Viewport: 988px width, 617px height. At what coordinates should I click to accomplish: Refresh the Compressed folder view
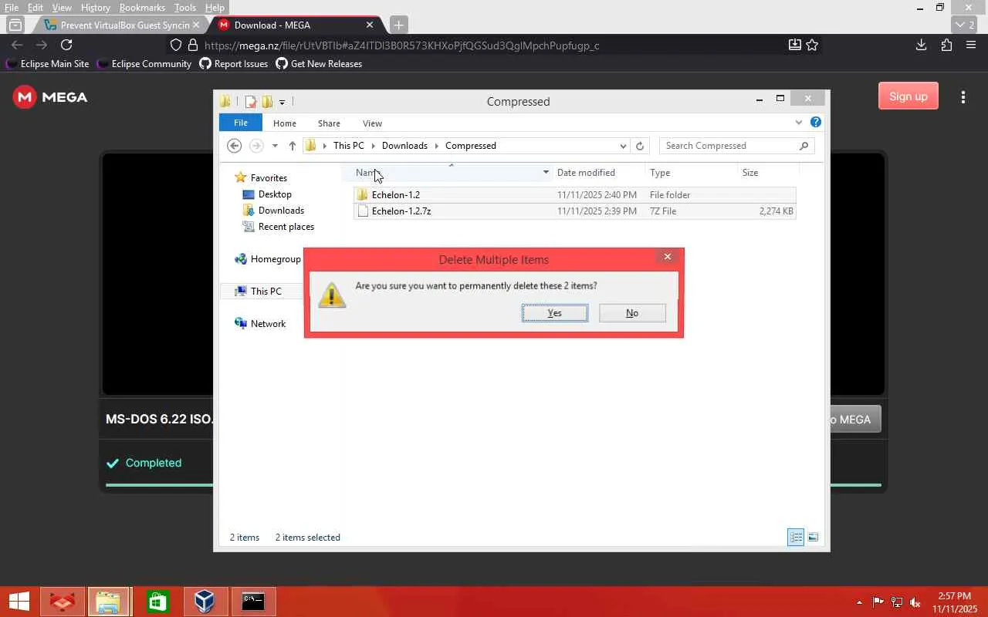point(640,146)
